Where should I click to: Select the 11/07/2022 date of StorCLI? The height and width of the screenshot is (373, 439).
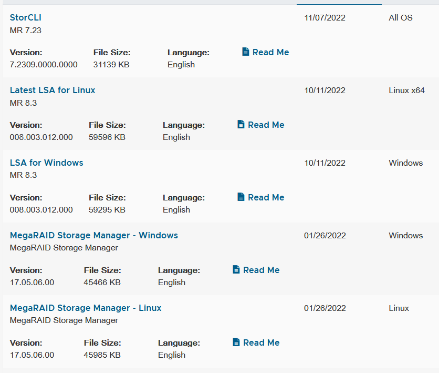325,18
